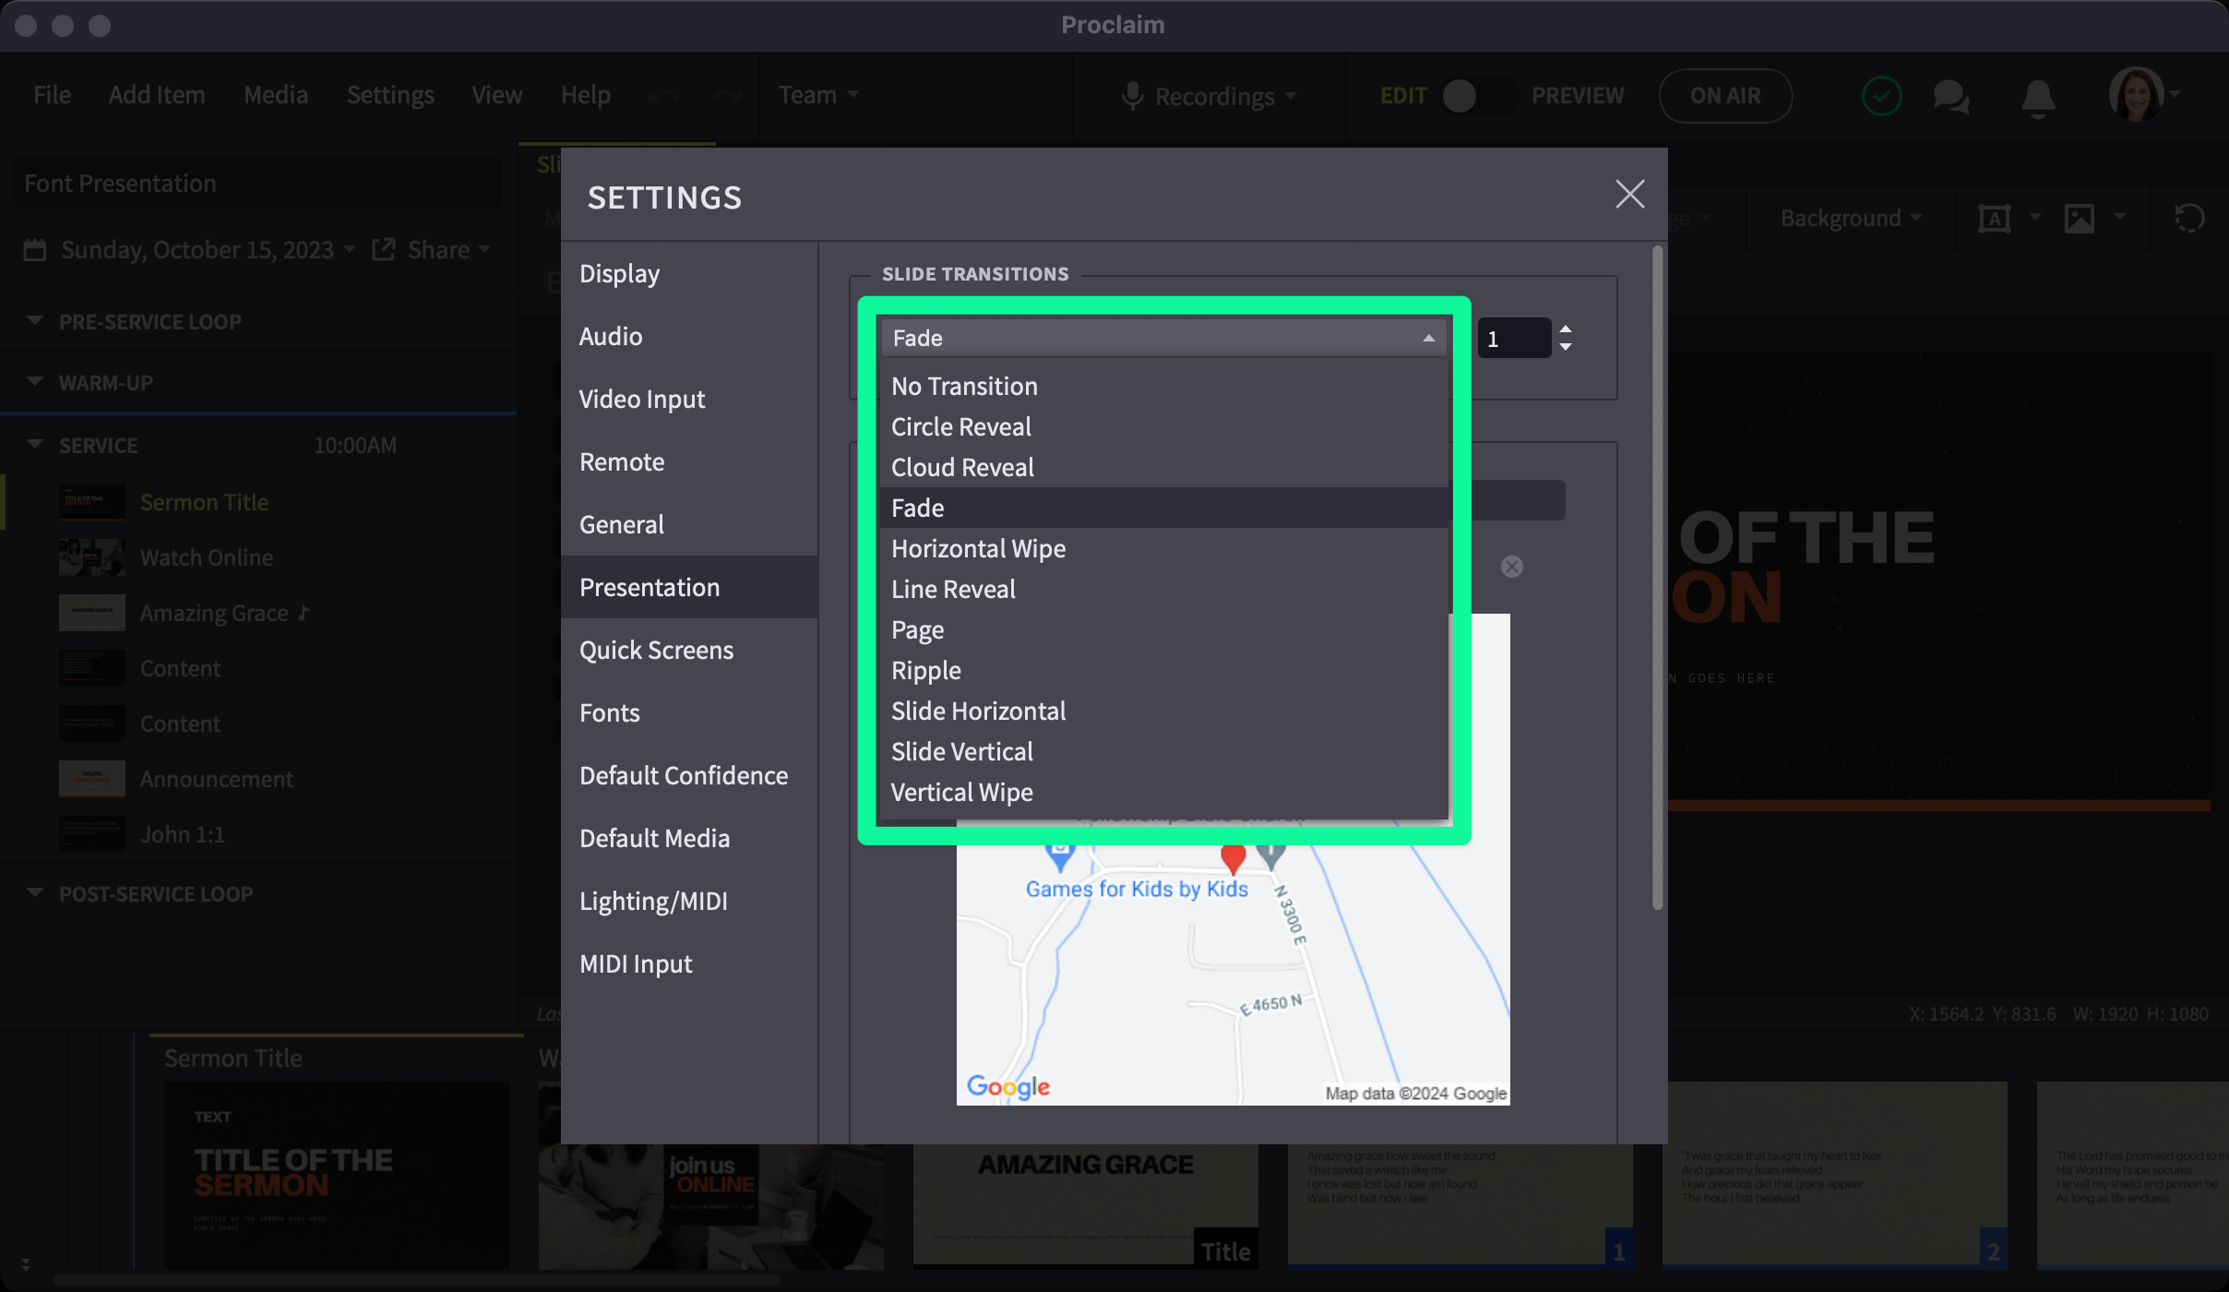Select Announcement service item
Screen dimensions: 2229x1292
pos(258,779)
